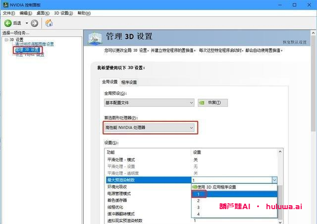
Task: Click the 恢复 restore button
Action: 212,103
